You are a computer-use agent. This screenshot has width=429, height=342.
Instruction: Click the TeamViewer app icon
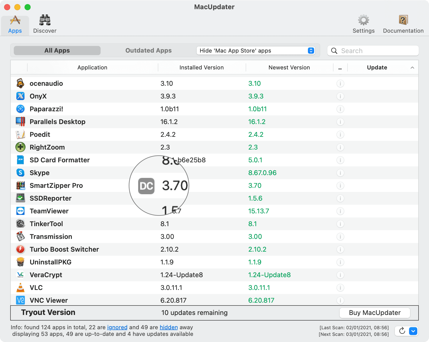point(20,211)
